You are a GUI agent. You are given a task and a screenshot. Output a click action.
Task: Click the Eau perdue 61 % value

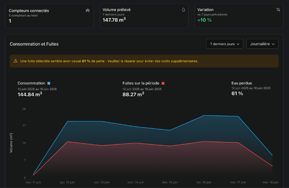point(237,93)
